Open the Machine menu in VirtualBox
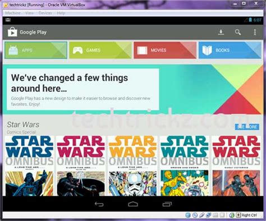This screenshot has width=266, height=221. [13, 13]
